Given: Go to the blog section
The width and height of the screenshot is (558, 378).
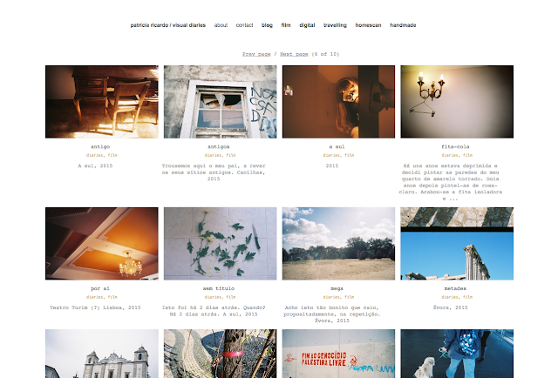Looking at the screenshot, I should (267, 25).
